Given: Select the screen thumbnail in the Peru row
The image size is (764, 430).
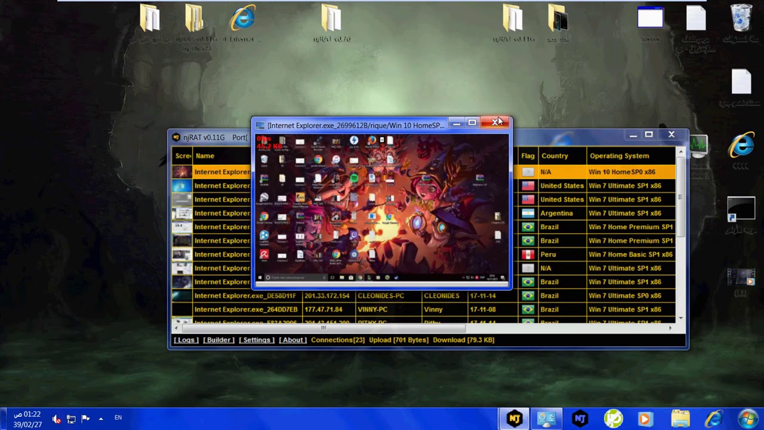Looking at the screenshot, I should 182,254.
